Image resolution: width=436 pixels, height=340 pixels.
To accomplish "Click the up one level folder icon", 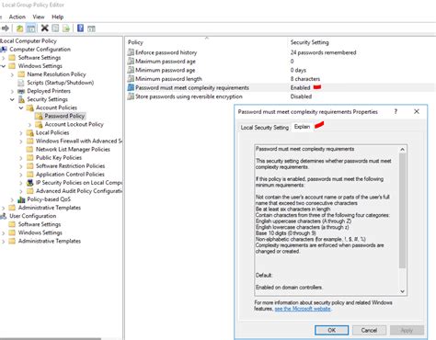I will 20,28.
